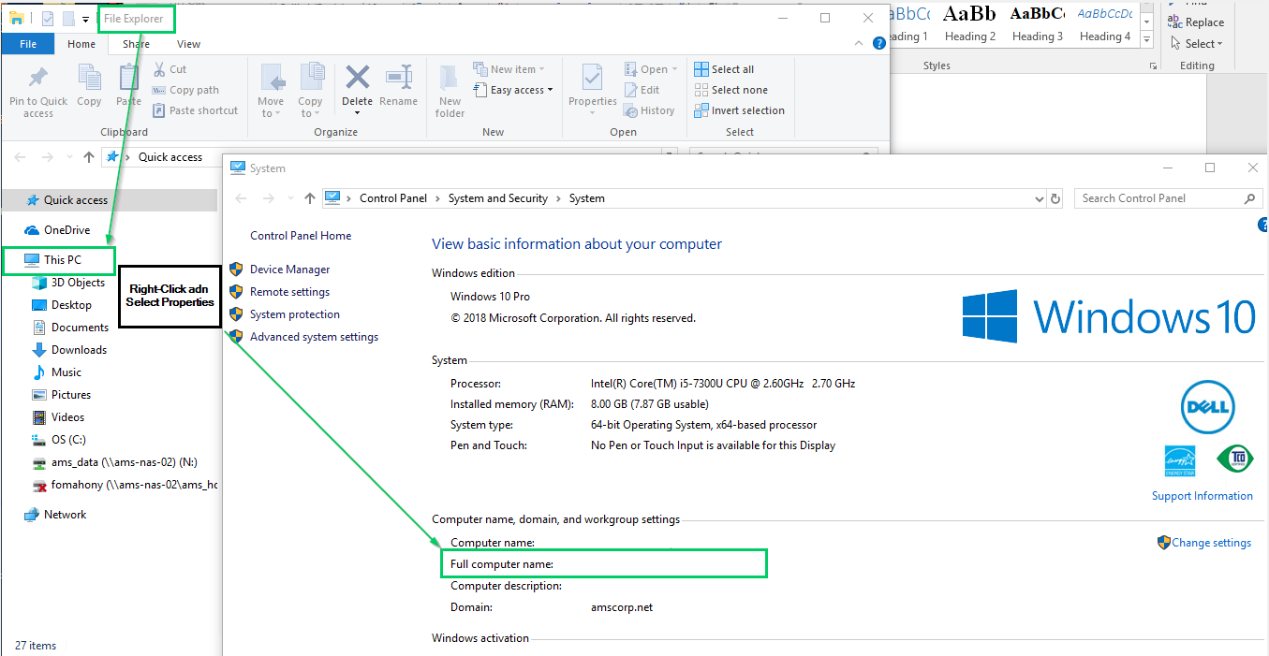1269x656 pixels.
Task: Open Advanced system settings
Action: (315, 337)
